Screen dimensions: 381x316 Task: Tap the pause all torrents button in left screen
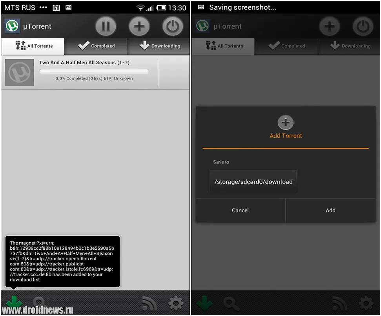106,26
